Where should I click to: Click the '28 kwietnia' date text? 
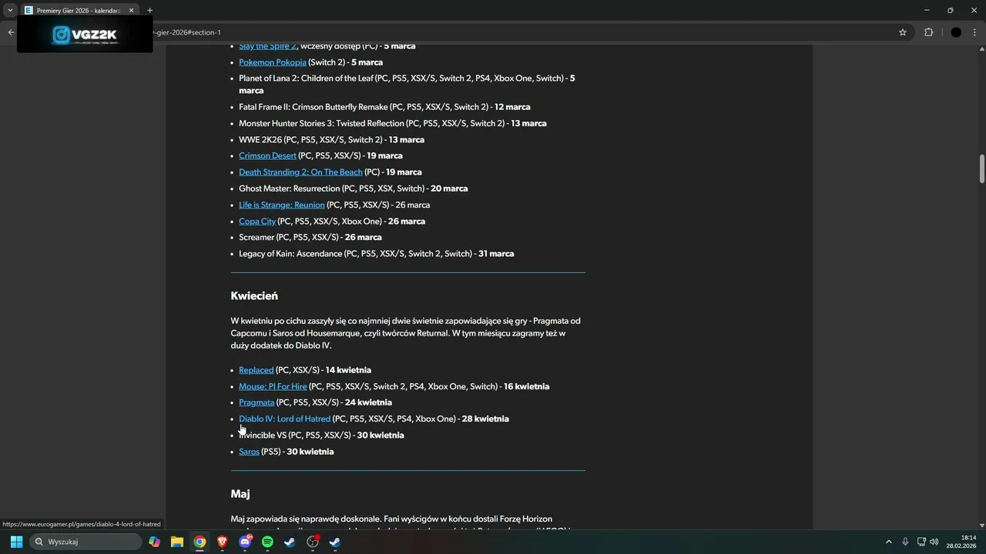[x=485, y=419]
